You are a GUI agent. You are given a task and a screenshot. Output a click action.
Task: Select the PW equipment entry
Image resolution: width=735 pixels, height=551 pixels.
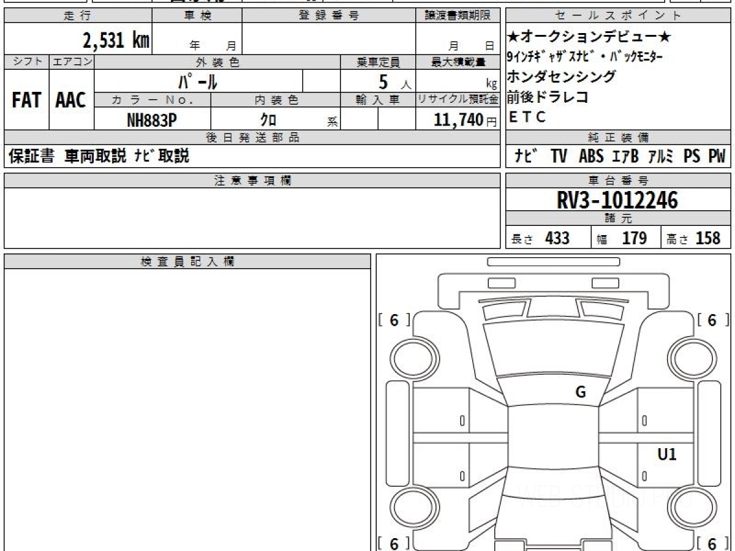click(717, 157)
